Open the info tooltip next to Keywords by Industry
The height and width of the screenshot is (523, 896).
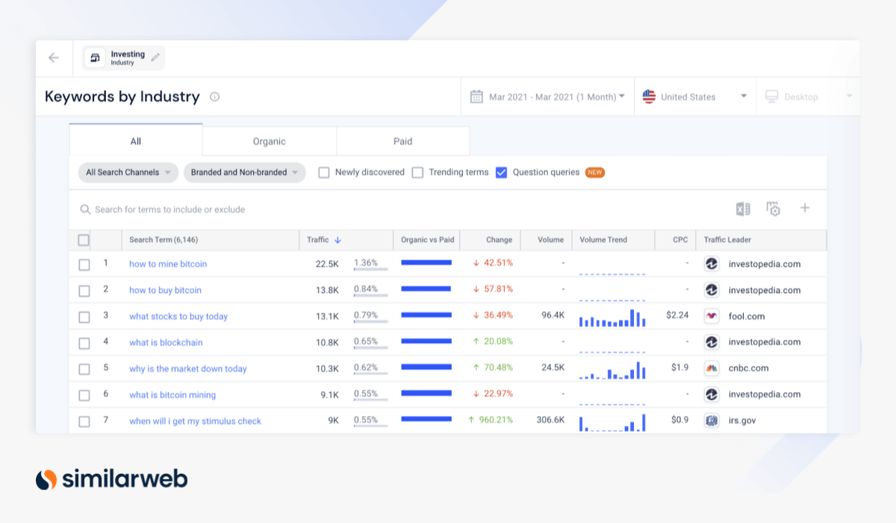coord(214,96)
